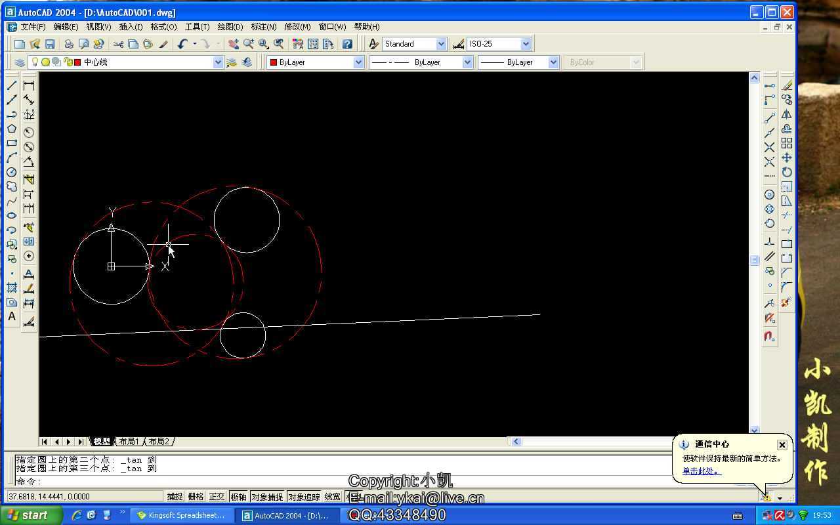Click the Windows start button
Viewport: 840px width, 525px height.
31,515
